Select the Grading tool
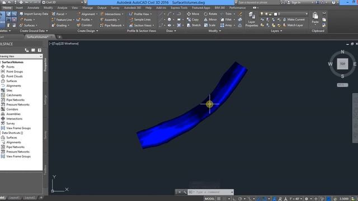Image resolution: width=358 pixels, height=201 pixels. 60,25
